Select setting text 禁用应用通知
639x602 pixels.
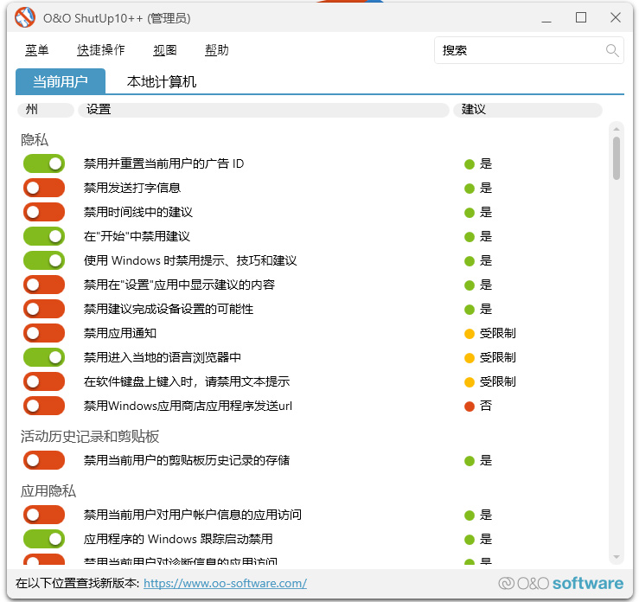(x=120, y=333)
